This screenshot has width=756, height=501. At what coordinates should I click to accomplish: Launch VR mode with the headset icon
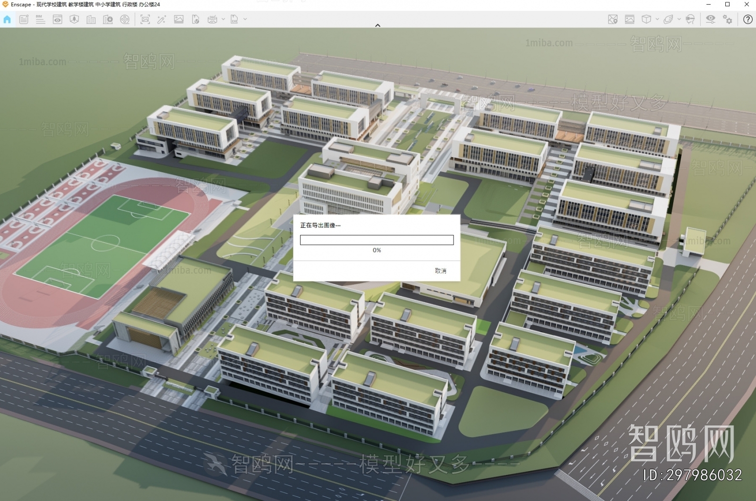690,20
